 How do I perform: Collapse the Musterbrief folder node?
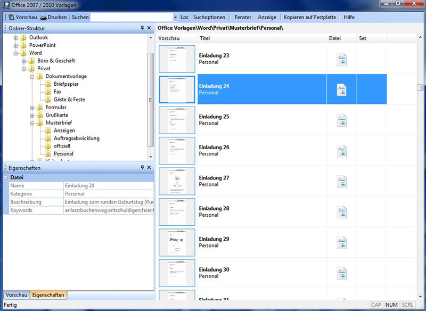(x=32, y=124)
